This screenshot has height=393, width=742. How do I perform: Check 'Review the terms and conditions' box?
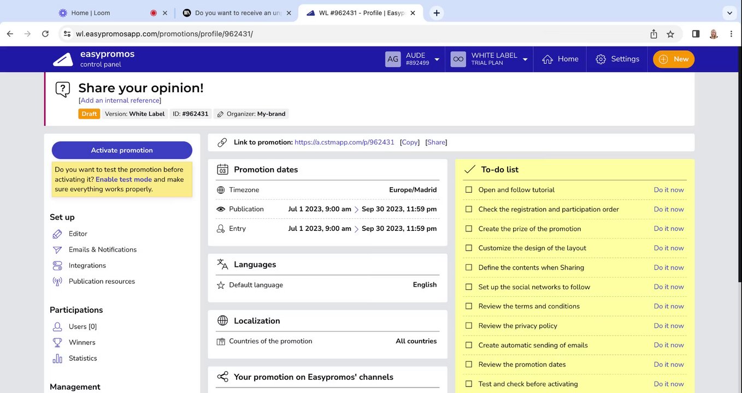coord(468,306)
